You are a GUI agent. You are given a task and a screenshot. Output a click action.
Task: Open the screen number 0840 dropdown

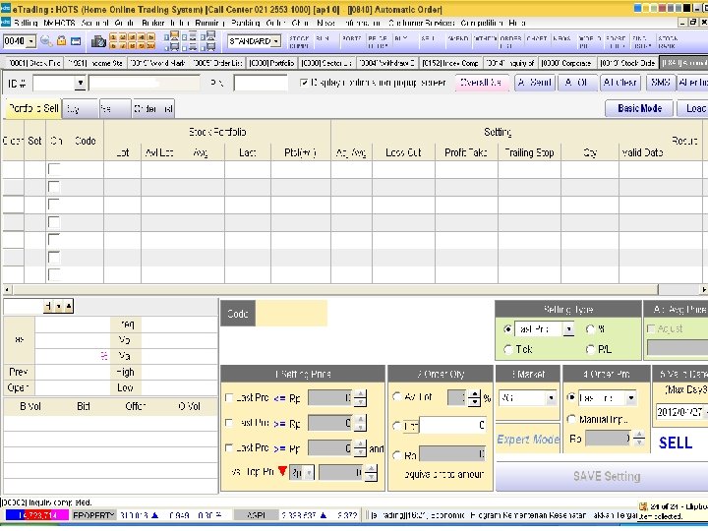(x=30, y=41)
